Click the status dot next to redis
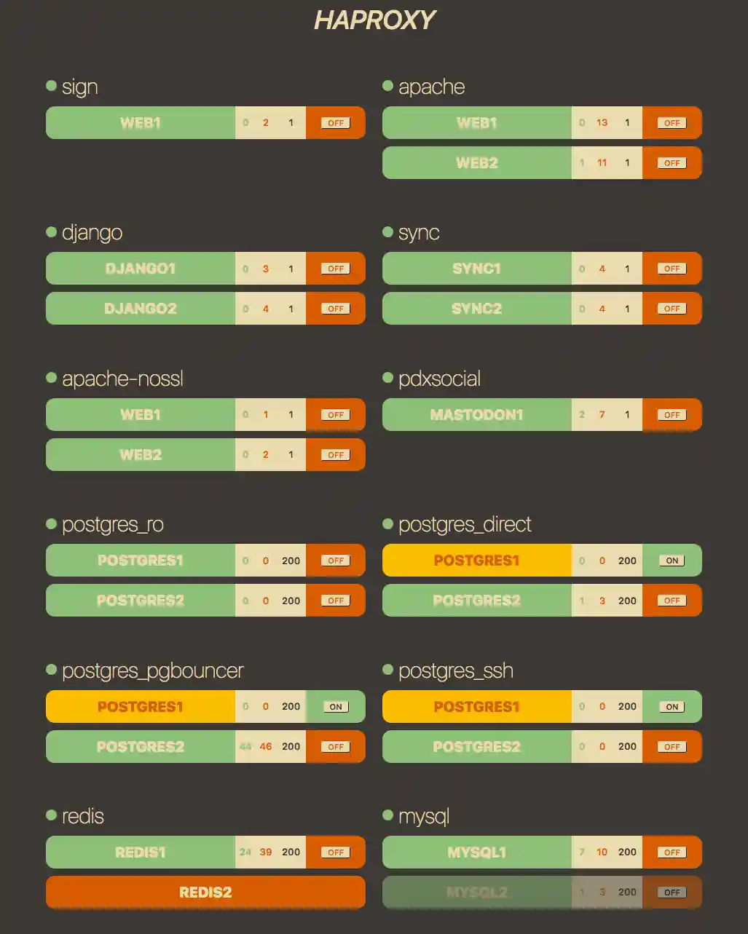 [51, 815]
